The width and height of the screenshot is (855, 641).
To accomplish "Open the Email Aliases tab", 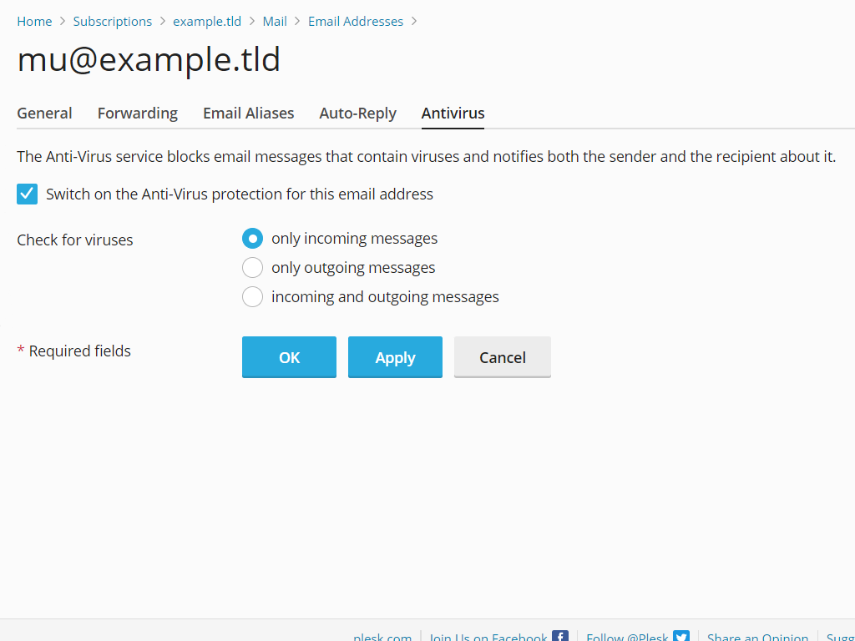I will tap(248, 113).
